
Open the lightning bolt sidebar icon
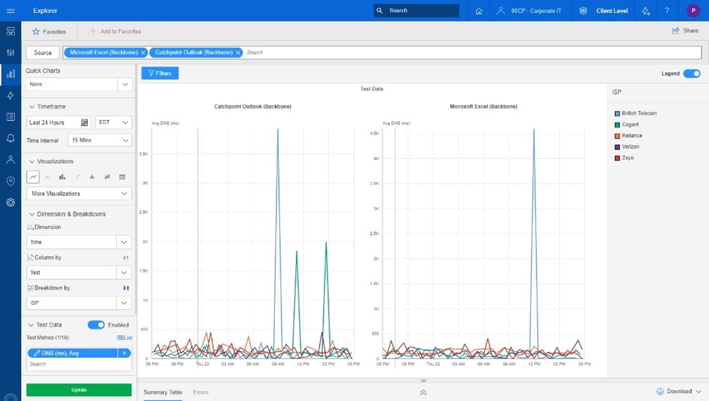pyautogui.click(x=10, y=95)
